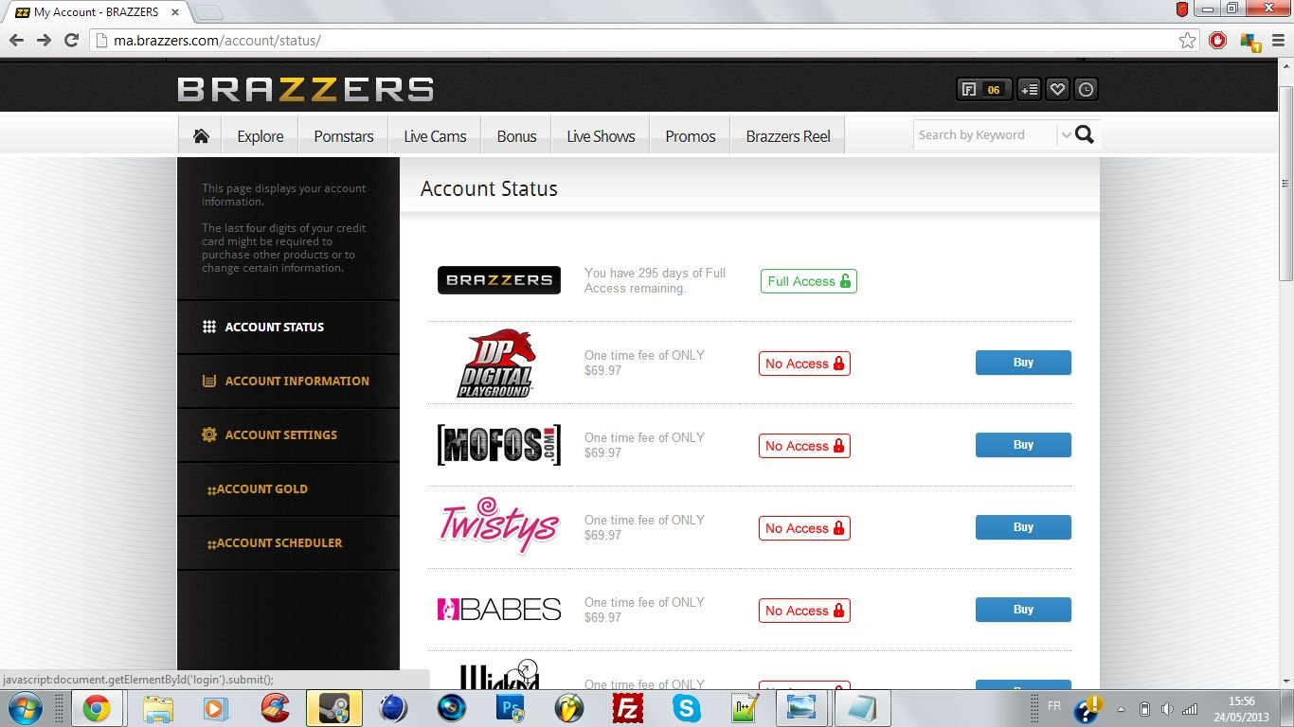Screen dimensions: 1294x727
Task: Open the Explore menu
Action: click(x=261, y=136)
